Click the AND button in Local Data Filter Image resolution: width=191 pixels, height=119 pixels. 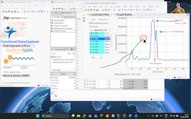[93, 57]
